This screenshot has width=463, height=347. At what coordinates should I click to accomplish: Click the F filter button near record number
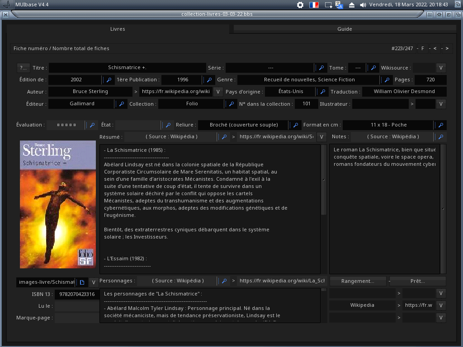pyautogui.click(x=423, y=48)
